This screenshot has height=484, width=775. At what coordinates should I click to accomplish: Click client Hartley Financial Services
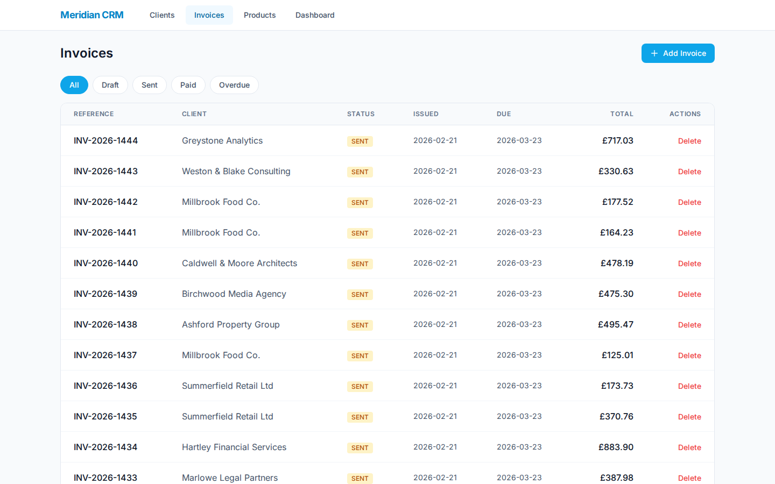click(x=234, y=447)
